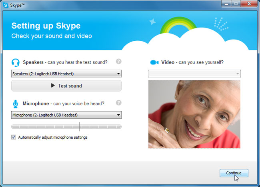260x187 pixels.
Task: Click 'Video - can you see yourself?' text
Action: 192,62
